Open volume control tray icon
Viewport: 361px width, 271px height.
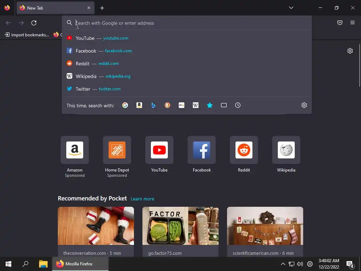[x=300, y=264]
